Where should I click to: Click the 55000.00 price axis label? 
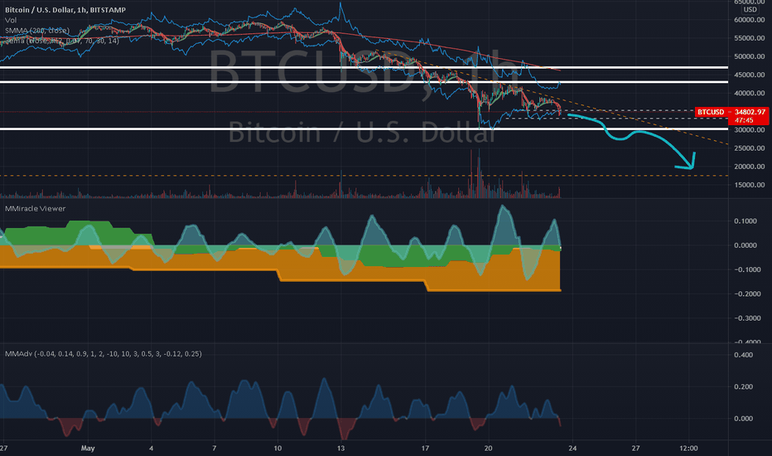750,38
